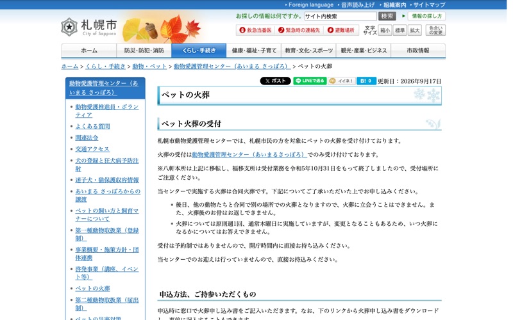
Task: Click the heading 申込方法、ご持参いただくもの
Action: (208, 294)
